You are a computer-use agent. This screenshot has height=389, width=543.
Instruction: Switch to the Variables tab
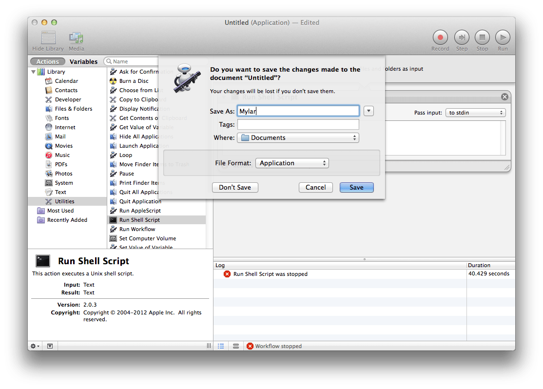tap(83, 61)
